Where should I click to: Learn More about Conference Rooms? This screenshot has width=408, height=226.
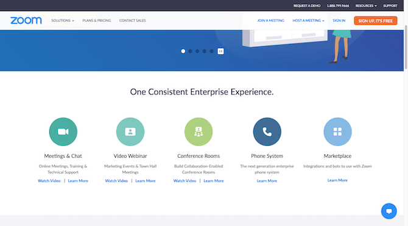click(213, 181)
